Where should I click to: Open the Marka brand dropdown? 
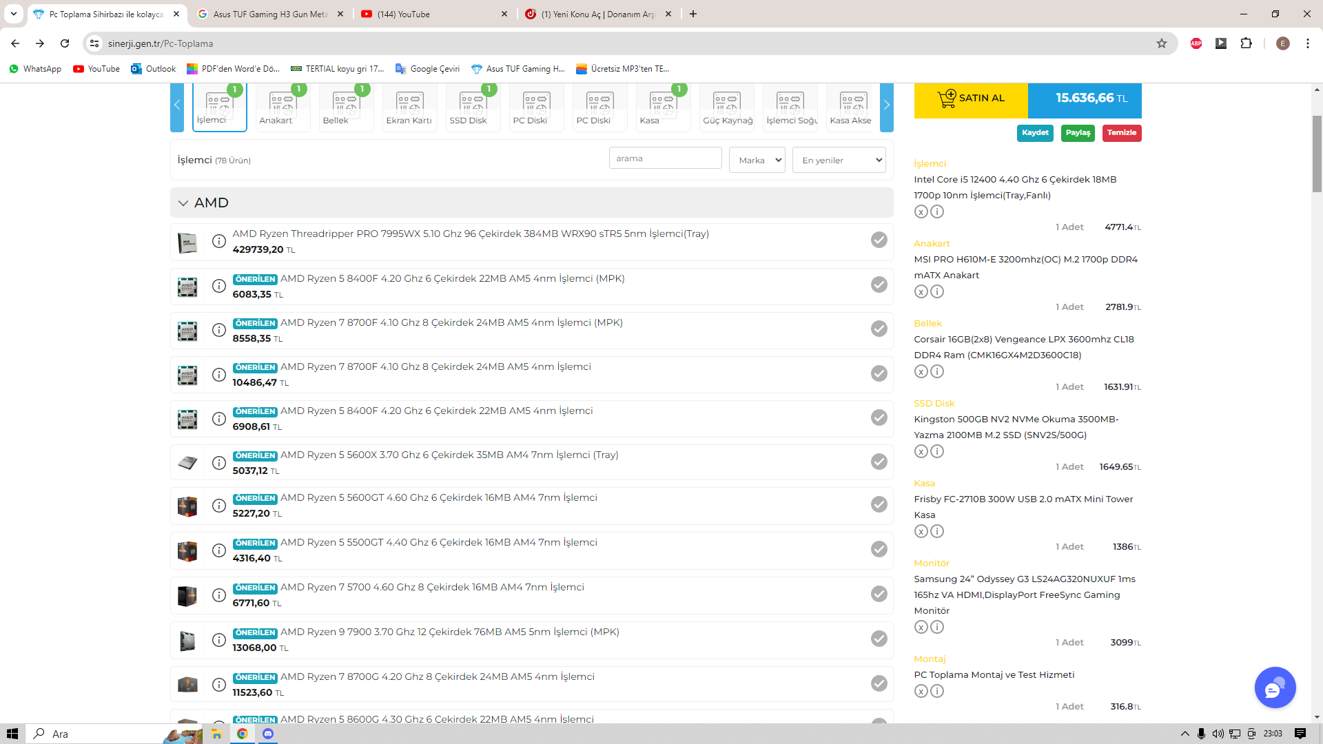757,160
